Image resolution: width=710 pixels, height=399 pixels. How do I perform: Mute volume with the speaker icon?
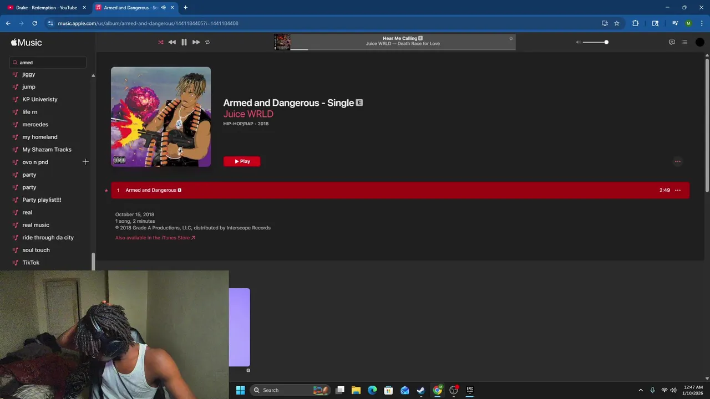[x=578, y=42]
